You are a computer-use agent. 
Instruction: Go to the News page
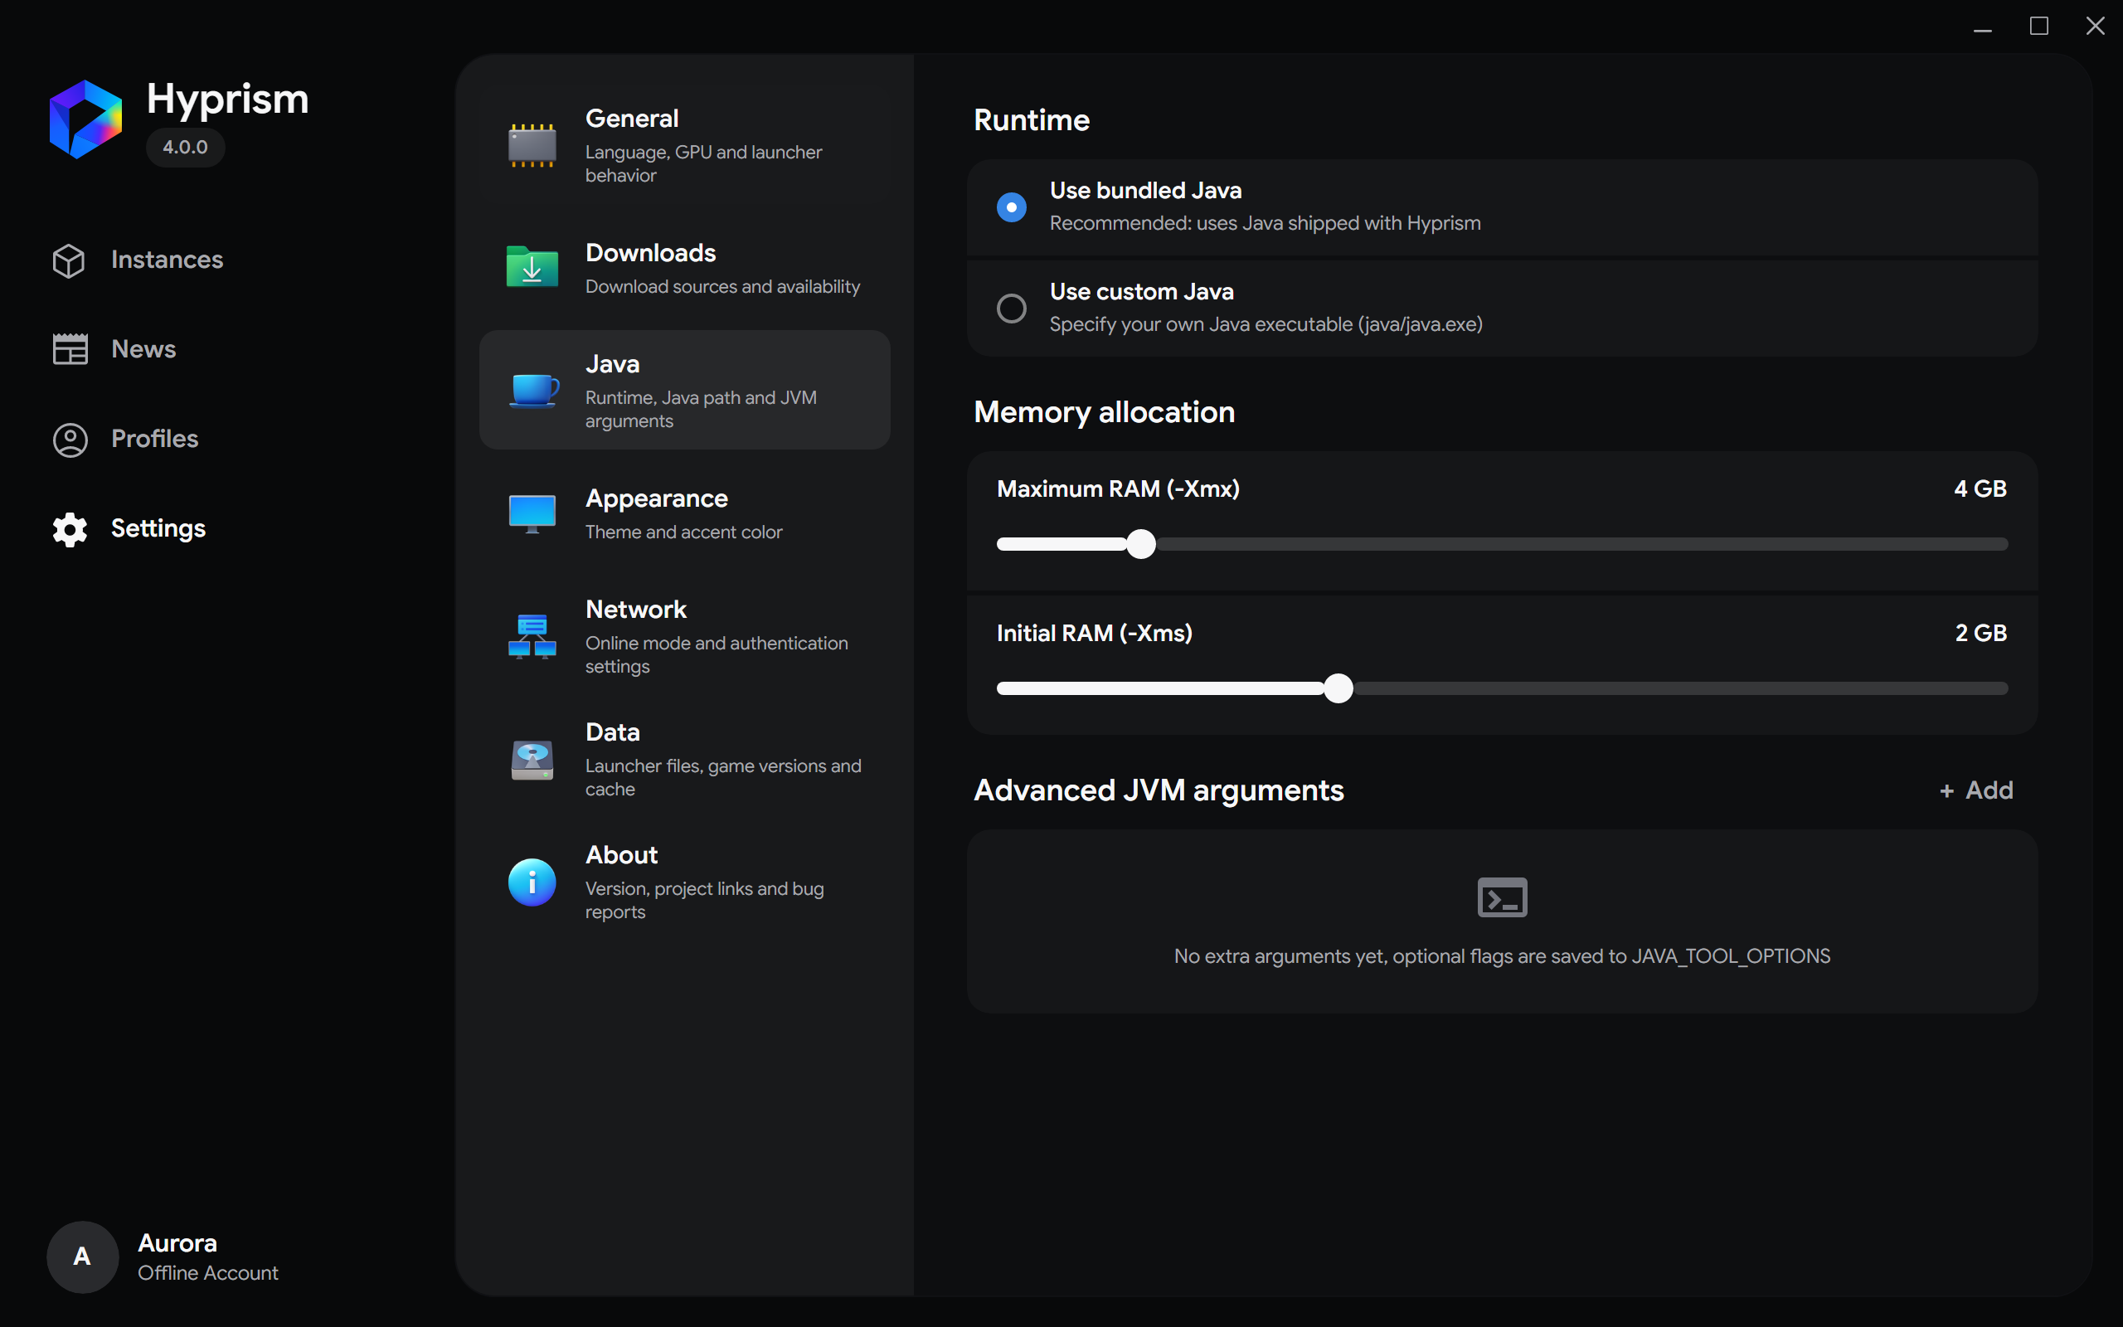[x=114, y=349]
